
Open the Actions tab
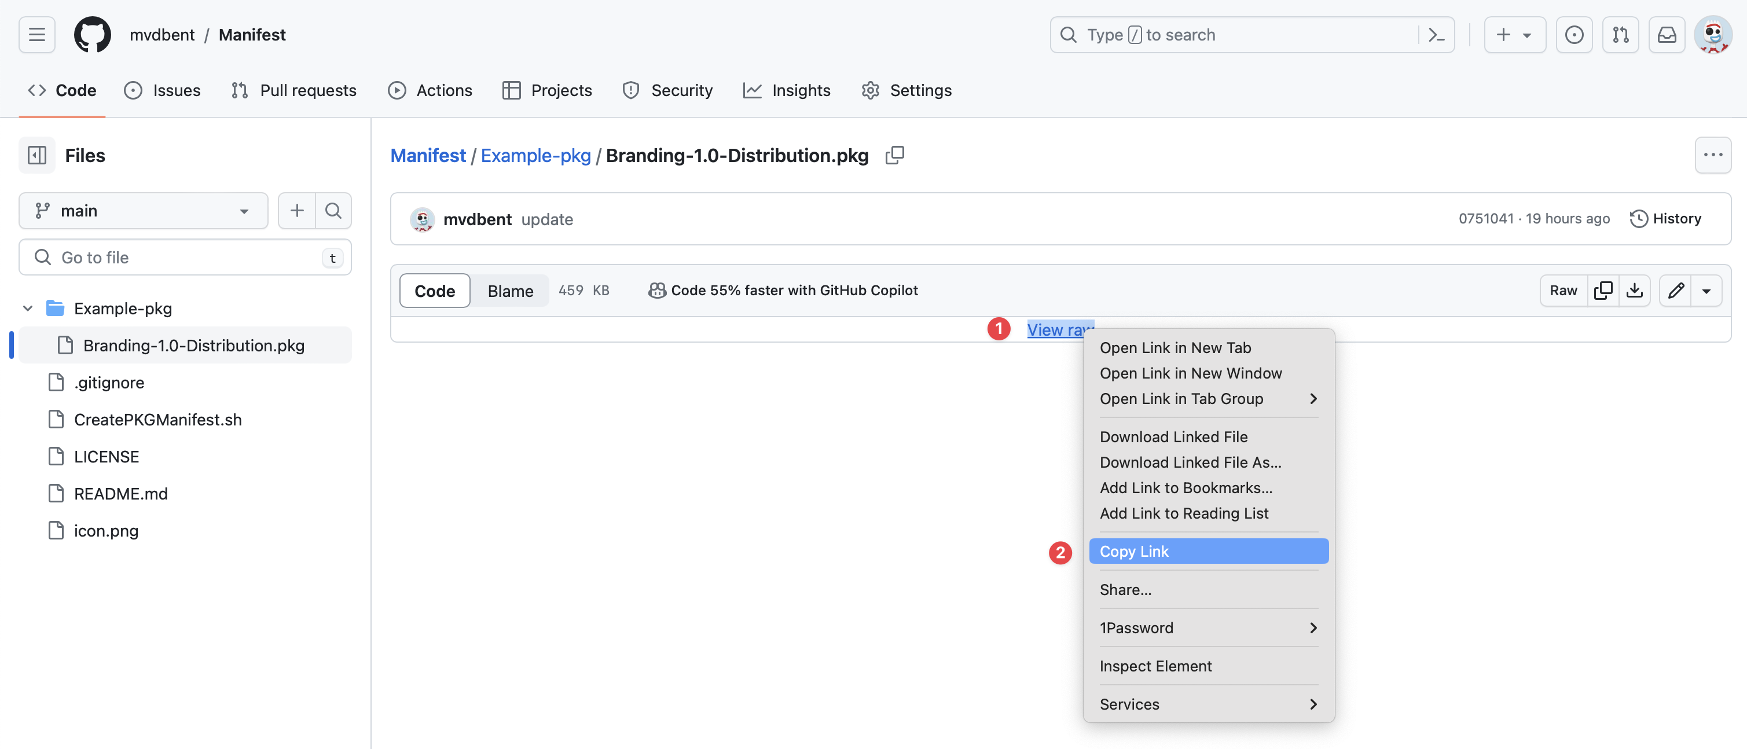point(430,90)
